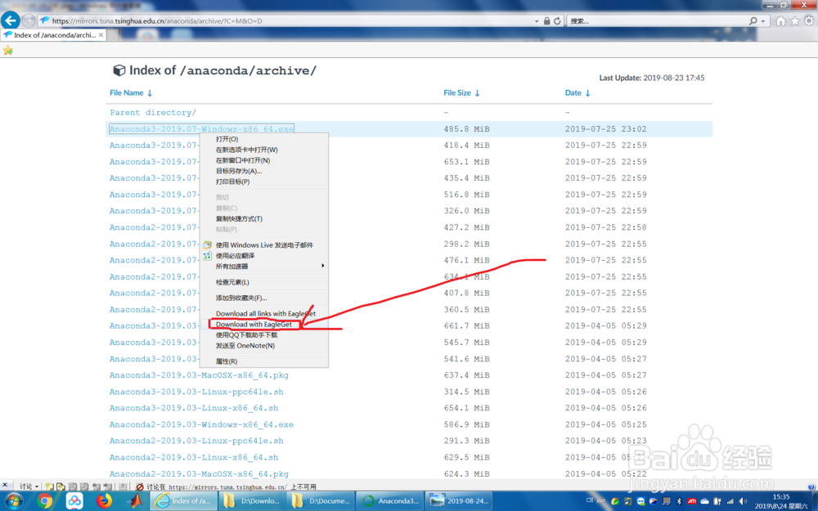Choose Download all links with EagleGet
This screenshot has height=511, width=818.
coord(264,314)
